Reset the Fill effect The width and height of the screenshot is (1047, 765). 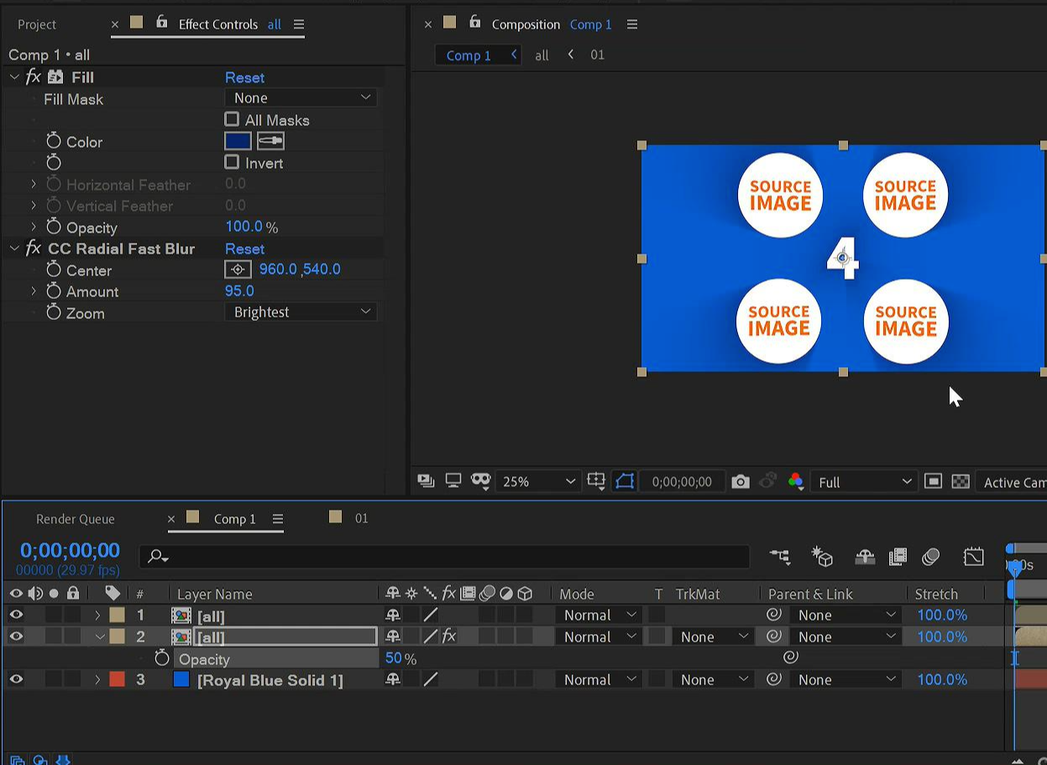point(244,76)
